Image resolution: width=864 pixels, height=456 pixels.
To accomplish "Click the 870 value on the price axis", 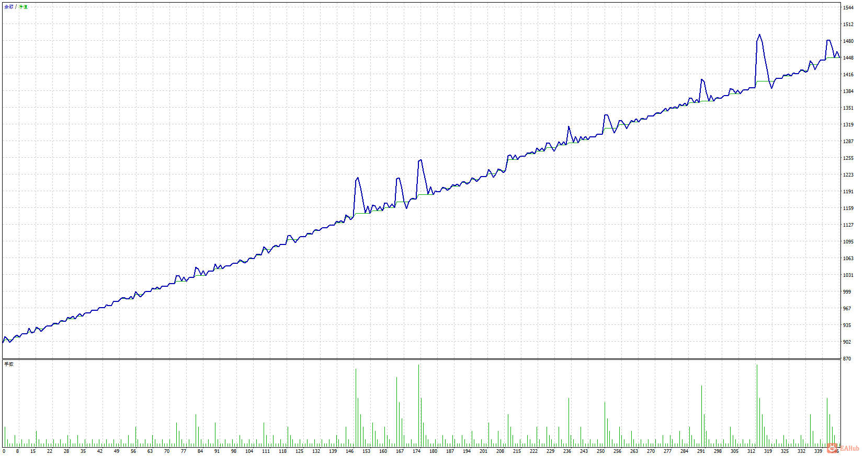I will click(847, 359).
